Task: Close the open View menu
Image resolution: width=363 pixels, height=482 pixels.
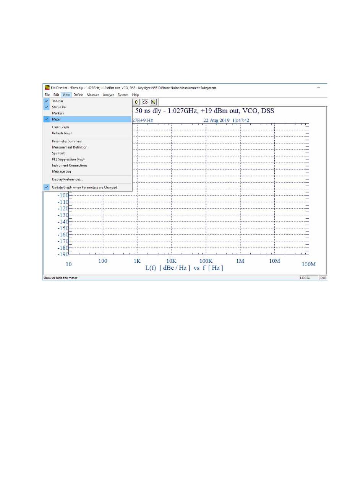Action: [66, 95]
